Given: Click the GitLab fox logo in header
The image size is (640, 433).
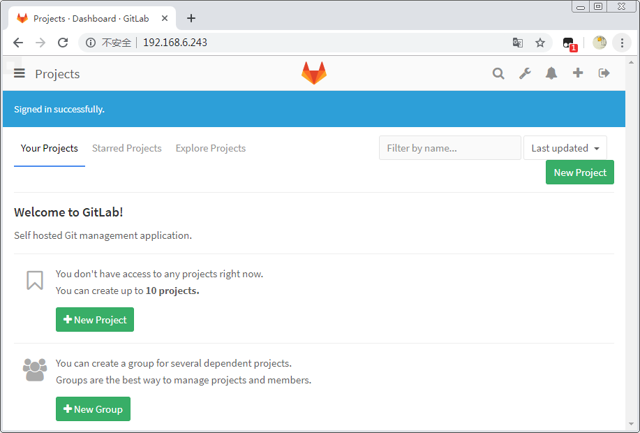Looking at the screenshot, I should [x=314, y=73].
